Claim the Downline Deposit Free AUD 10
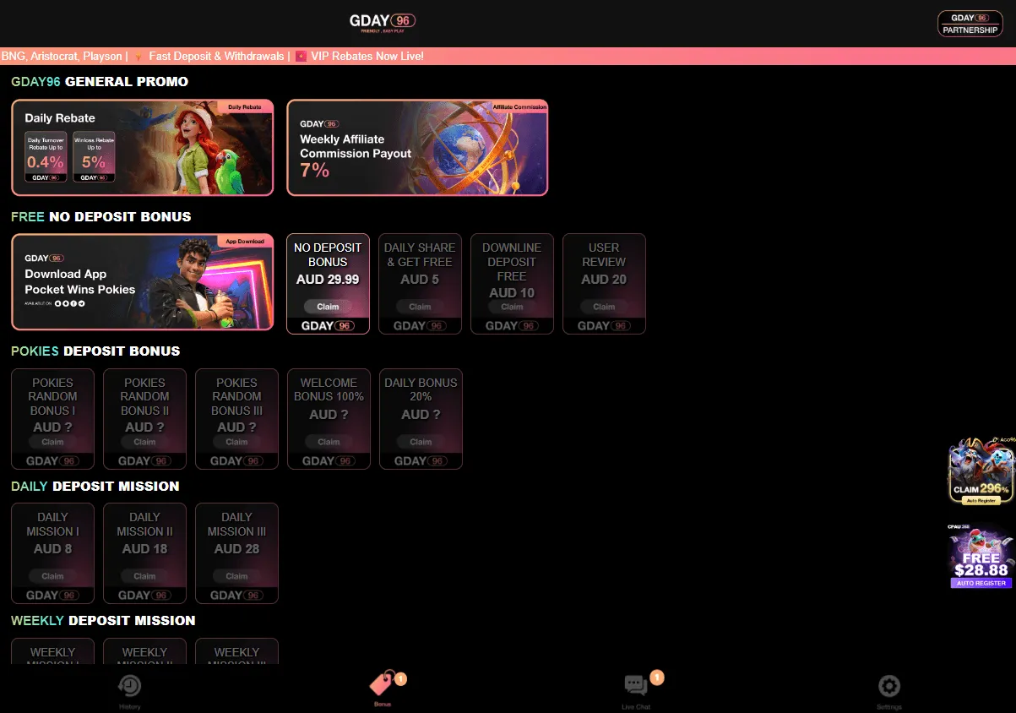 [512, 307]
